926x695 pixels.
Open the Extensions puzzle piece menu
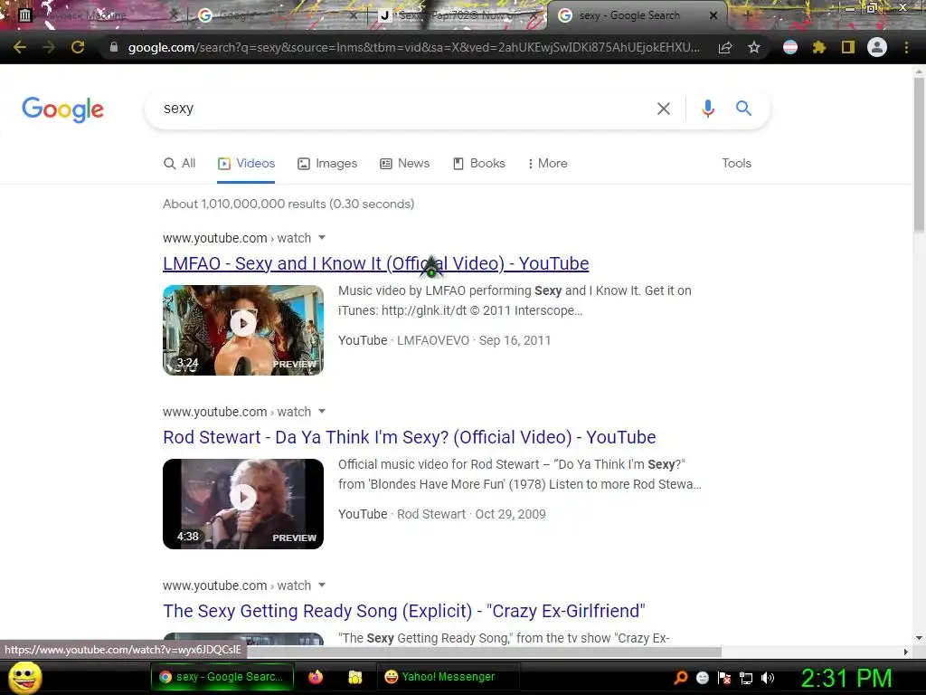click(819, 47)
